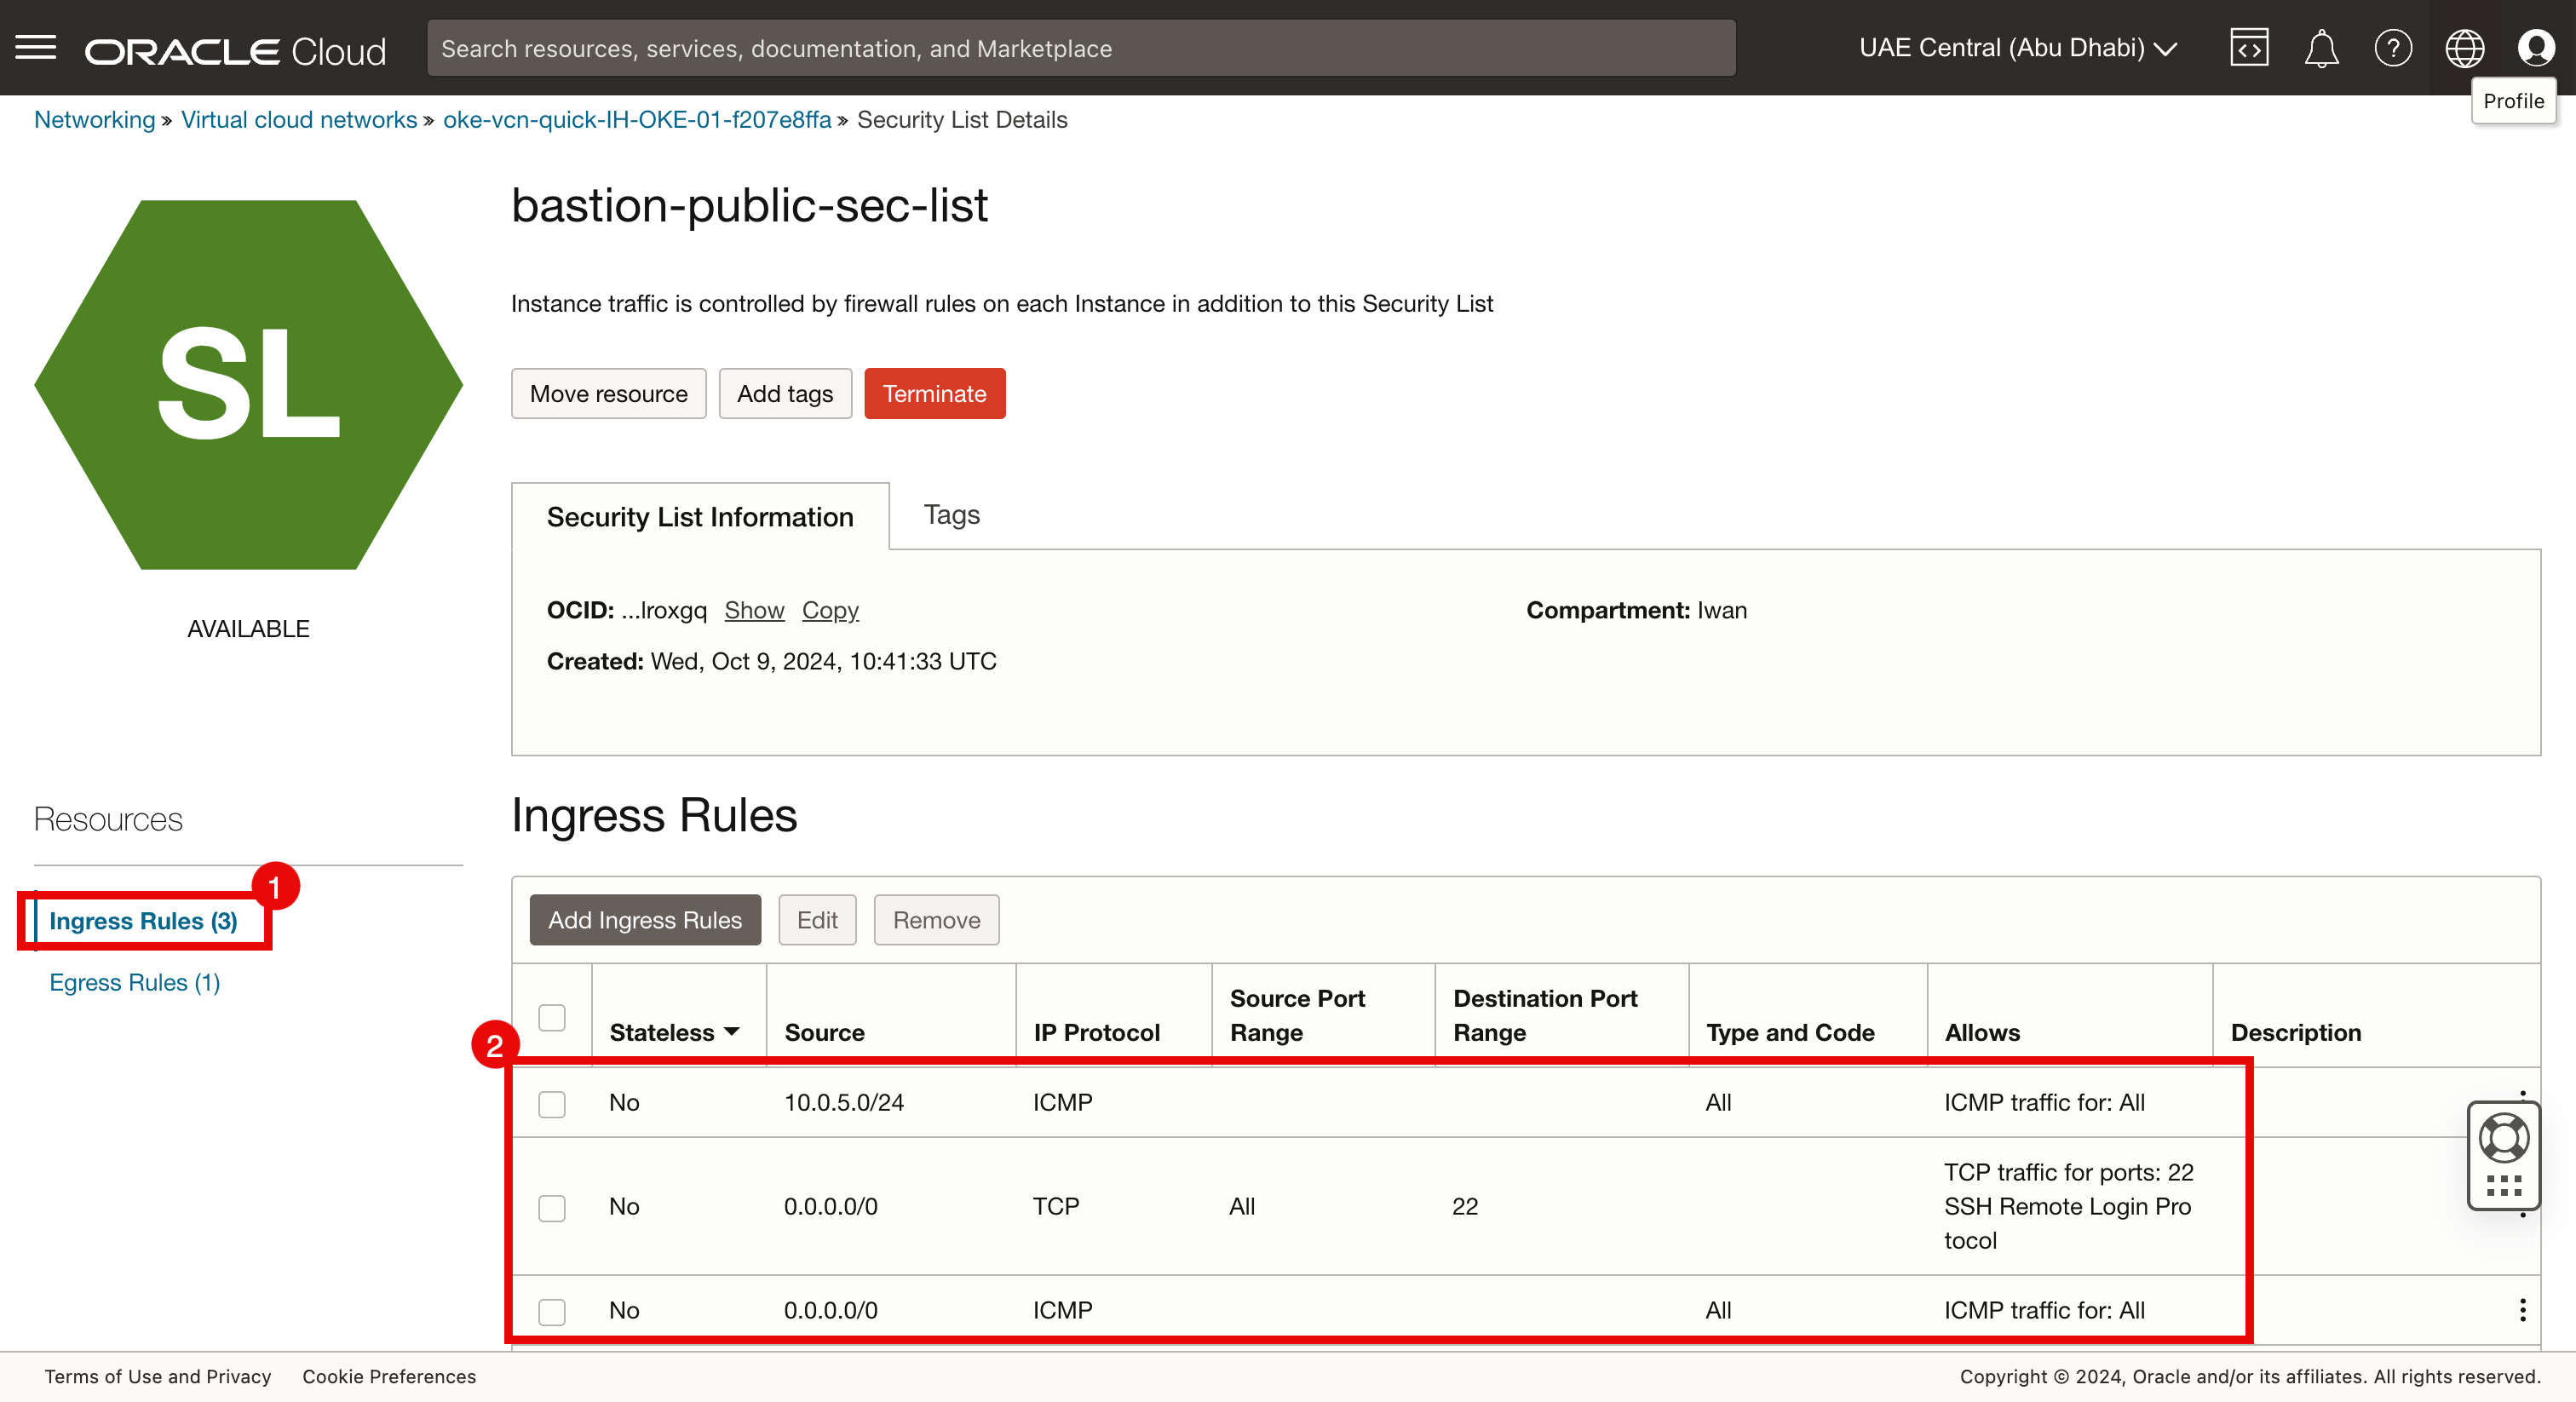The width and height of the screenshot is (2576, 1402).
Task: Switch to the Tags tab
Action: tap(951, 515)
